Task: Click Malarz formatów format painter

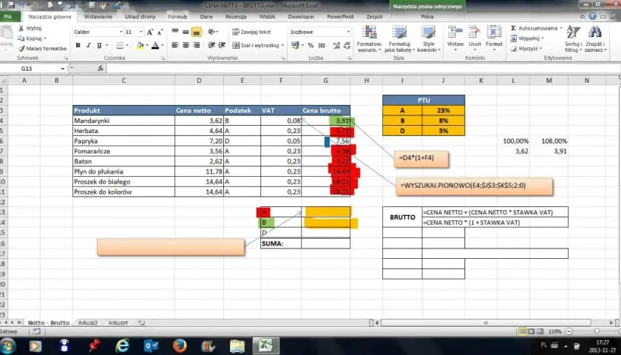Action: point(42,48)
